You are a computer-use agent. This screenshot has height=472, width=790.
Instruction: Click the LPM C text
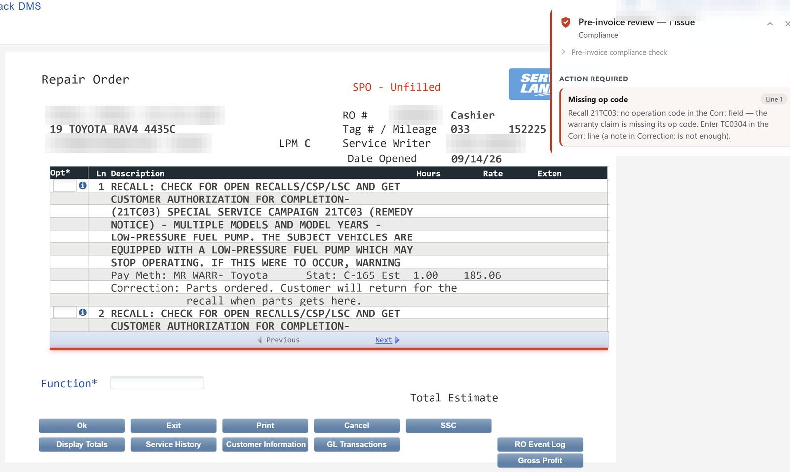295,143
